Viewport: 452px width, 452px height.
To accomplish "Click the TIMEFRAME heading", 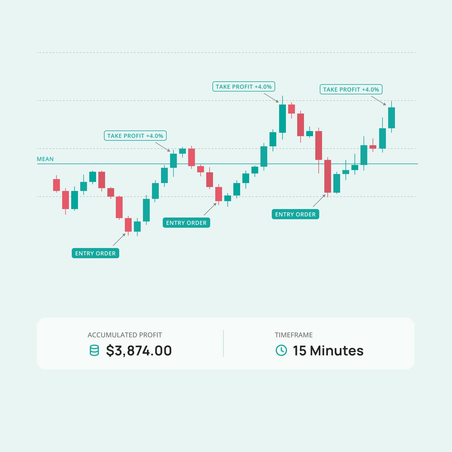I will (294, 335).
